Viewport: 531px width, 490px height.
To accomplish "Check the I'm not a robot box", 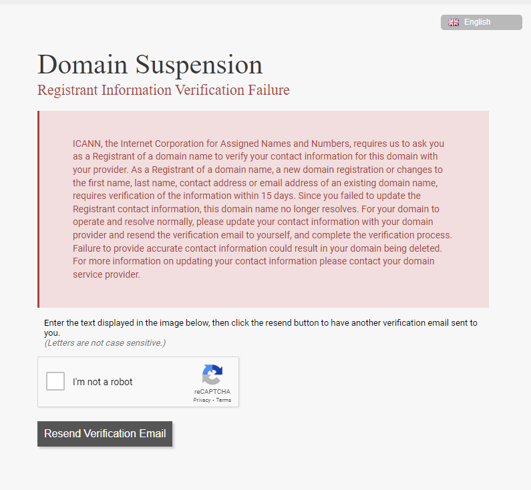I will coord(55,381).
